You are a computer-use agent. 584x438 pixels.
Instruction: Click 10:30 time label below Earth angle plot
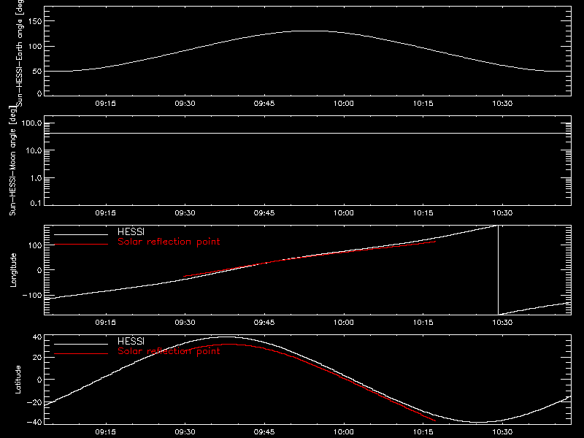pos(502,104)
